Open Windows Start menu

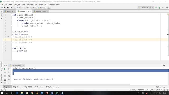coord(2,93)
